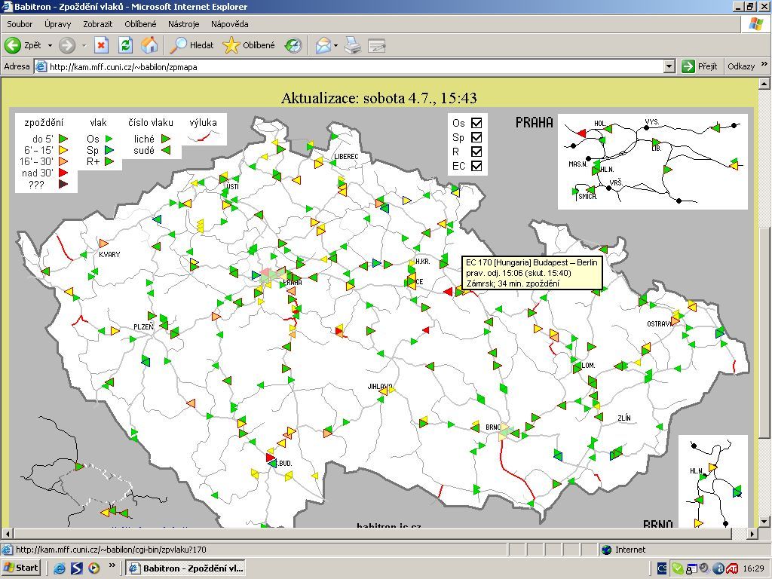Screen dimensions: 772x579
Task: Open the Windows Start menu
Action: pos(20,568)
